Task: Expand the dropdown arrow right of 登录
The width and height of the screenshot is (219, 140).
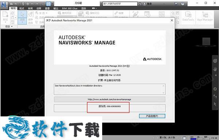Action: [x=164, y=4]
